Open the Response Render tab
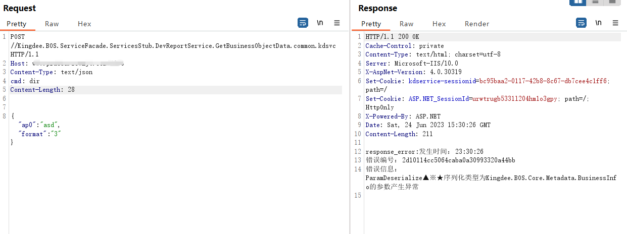This screenshot has width=627, height=234. click(x=477, y=24)
